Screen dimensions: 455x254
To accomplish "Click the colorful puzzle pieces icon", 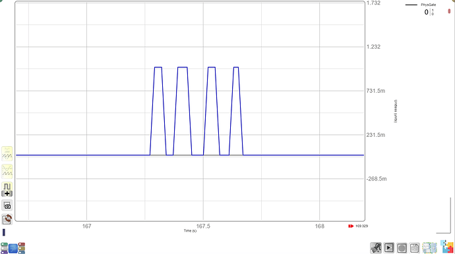I will [x=447, y=247].
